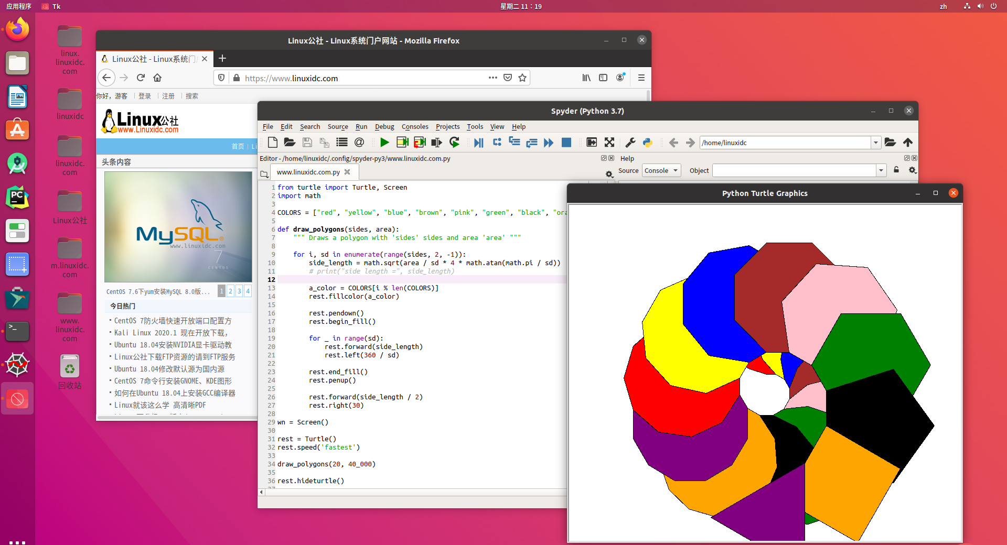This screenshot has width=1007, height=545.
Task: Save file using Spyder toolbar disk icon
Action: click(x=307, y=143)
